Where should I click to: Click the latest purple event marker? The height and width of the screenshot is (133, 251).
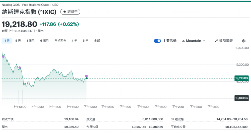tap(86, 76)
